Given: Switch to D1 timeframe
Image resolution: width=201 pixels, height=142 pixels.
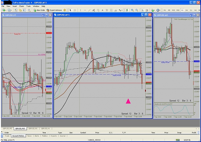Looking at the screenshot, I should pos(191,10).
